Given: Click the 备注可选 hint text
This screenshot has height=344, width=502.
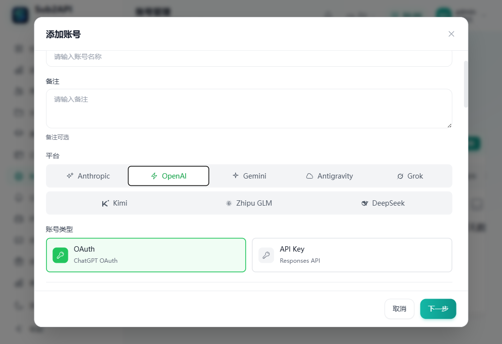Looking at the screenshot, I should (57, 137).
